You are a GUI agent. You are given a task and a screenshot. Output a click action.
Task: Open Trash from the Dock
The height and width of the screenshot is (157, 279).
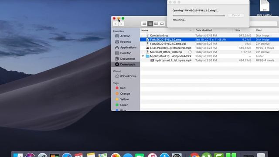(x=261, y=155)
